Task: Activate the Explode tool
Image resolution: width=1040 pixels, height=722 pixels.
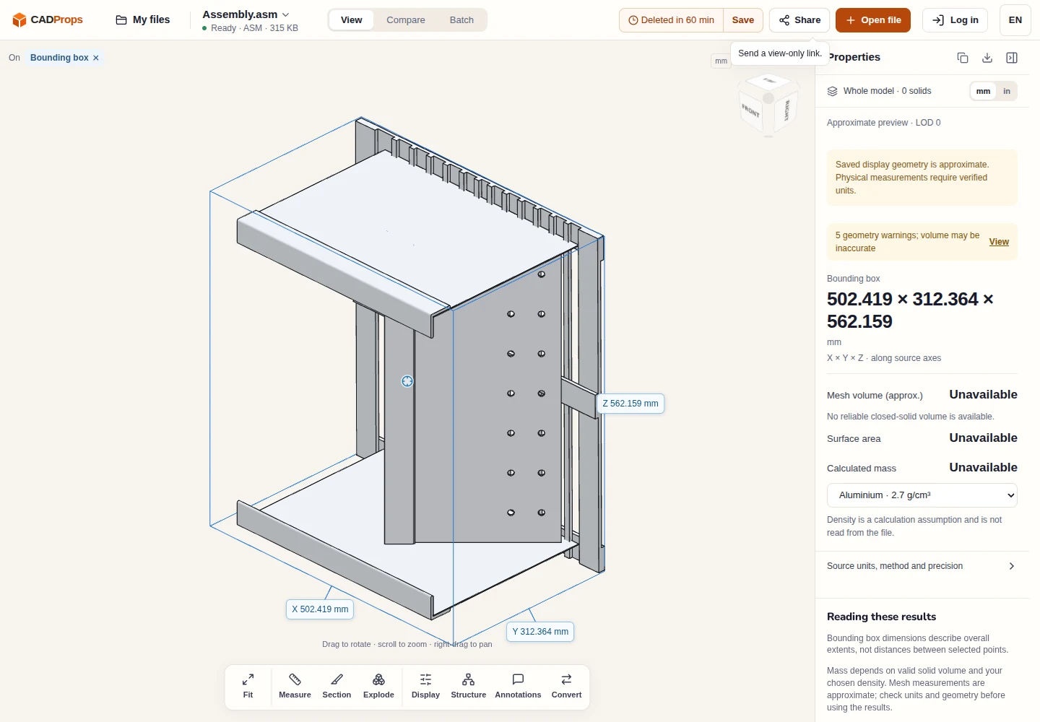Action: (378, 686)
